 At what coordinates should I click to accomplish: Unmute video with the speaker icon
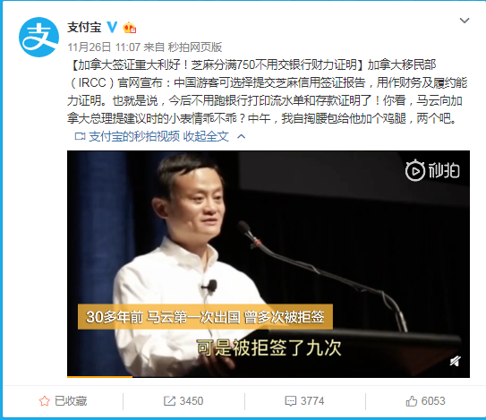(455, 361)
